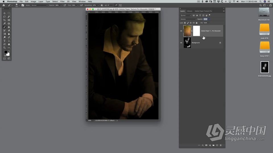Select the Lasso tool
The height and width of the screenshot is (153, 273).
pos(5,17)
